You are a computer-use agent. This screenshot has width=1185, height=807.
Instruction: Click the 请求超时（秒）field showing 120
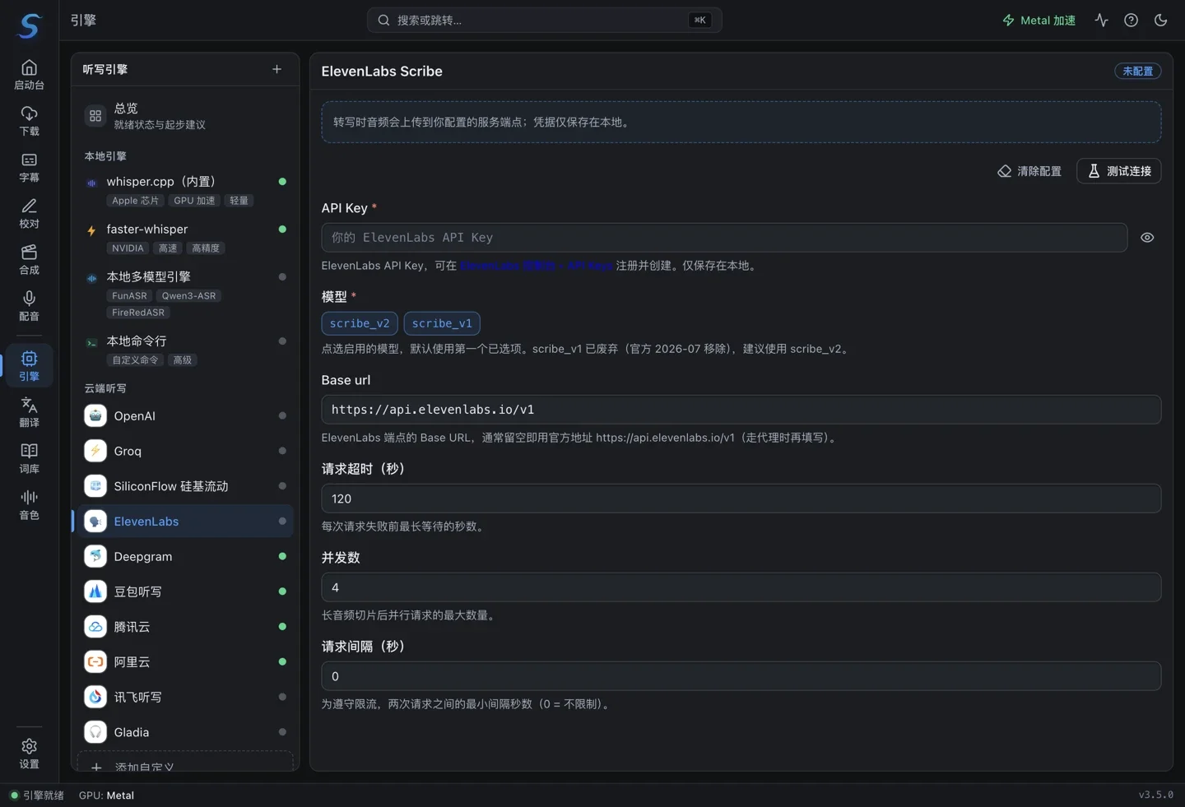click(741, 499)
